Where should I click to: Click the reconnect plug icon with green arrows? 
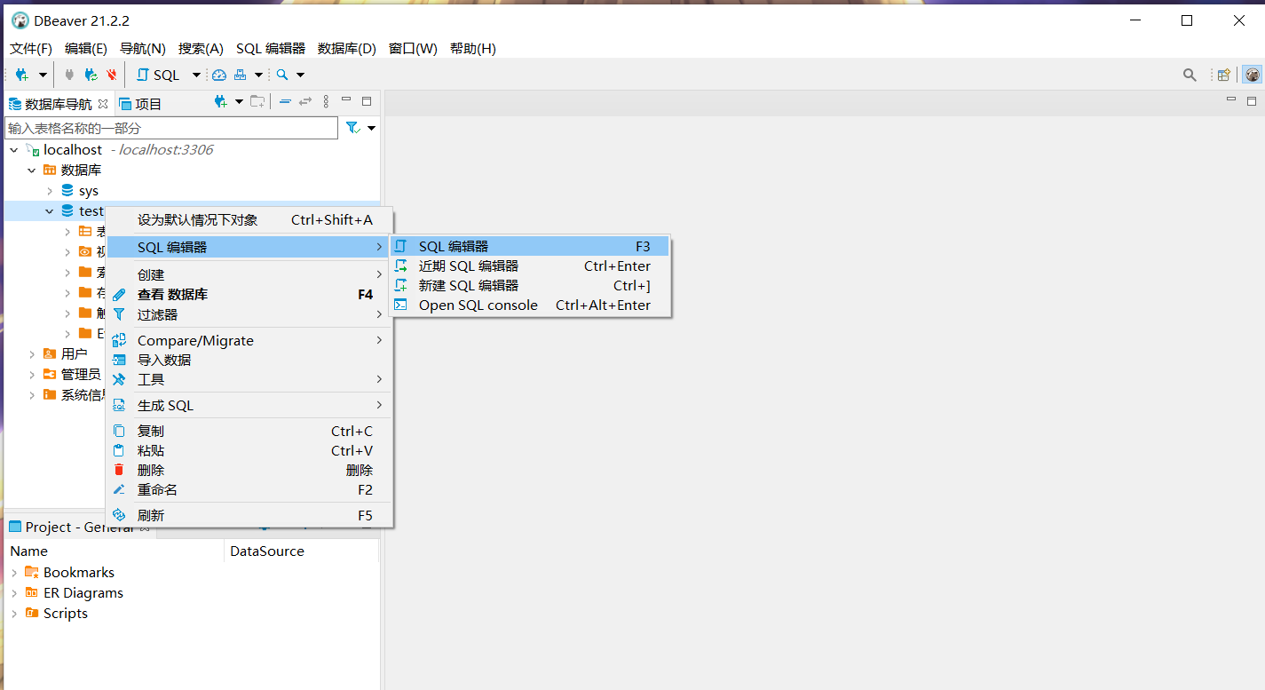(91, 75)
